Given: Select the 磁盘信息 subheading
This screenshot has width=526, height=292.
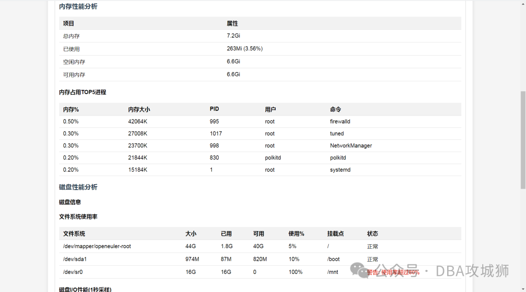Looking at the screenshot, I should pyautogui.click(x=70, y=202).
